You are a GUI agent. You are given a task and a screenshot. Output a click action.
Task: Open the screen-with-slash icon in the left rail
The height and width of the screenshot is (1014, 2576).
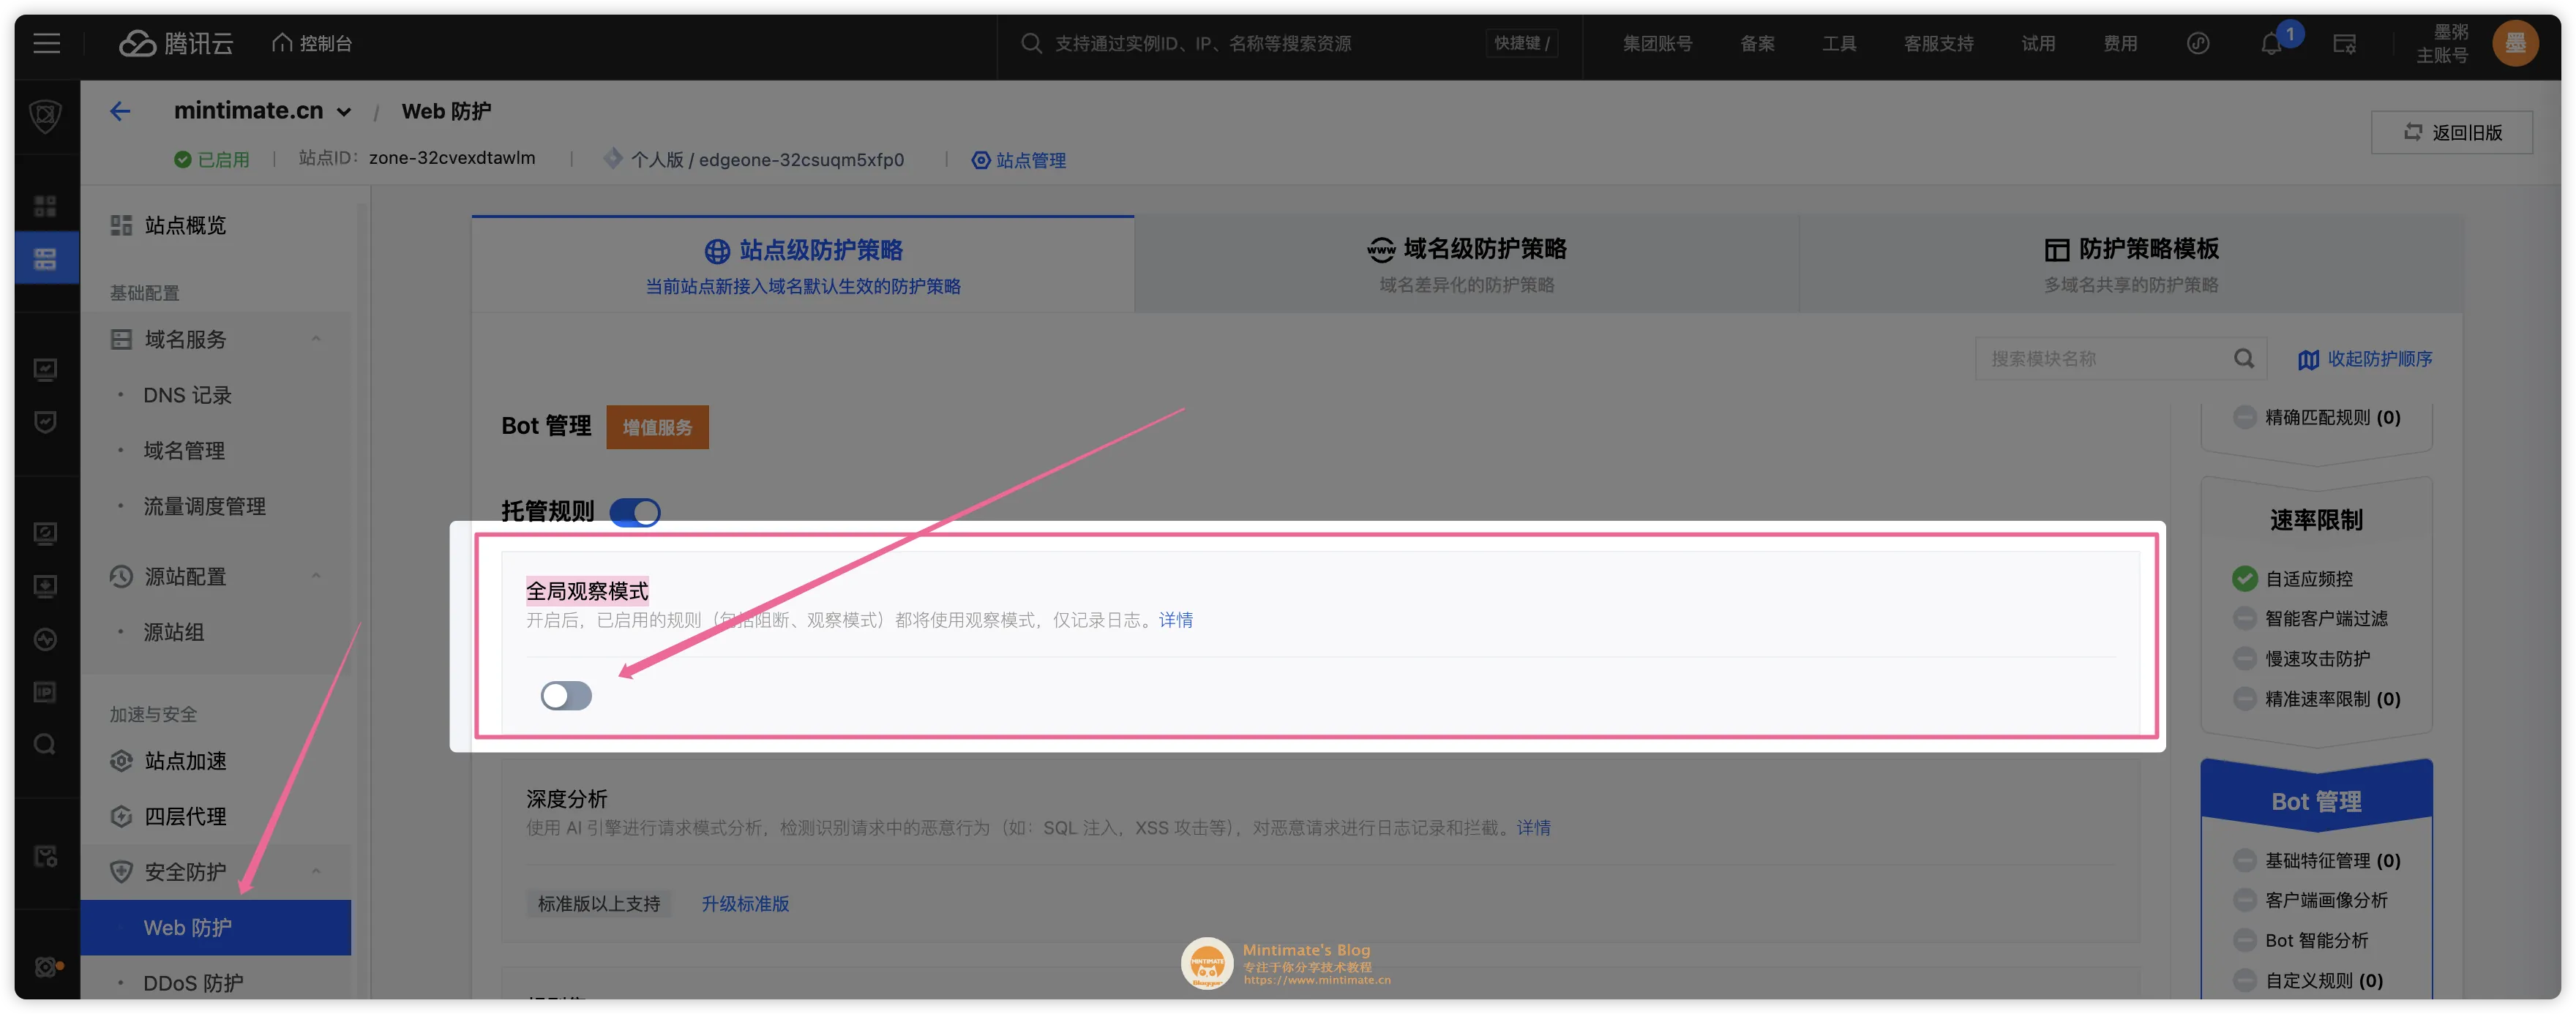45,532
